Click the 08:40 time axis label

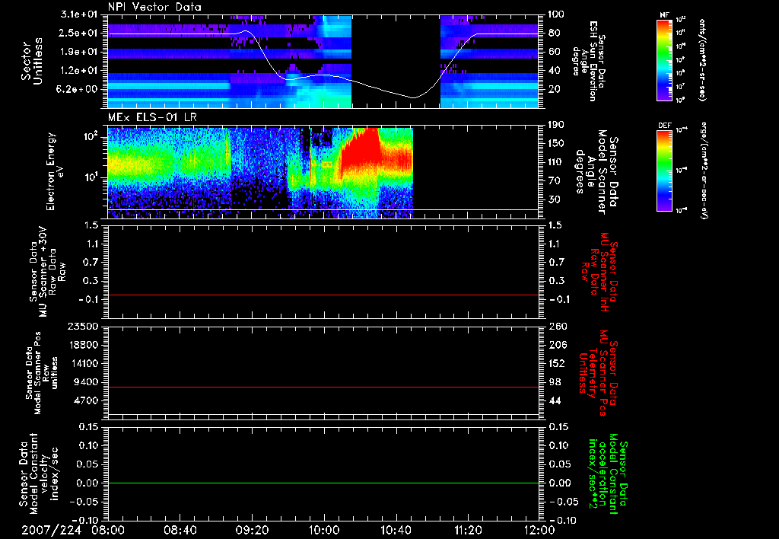pyautogui.click(x=180, y=530)
